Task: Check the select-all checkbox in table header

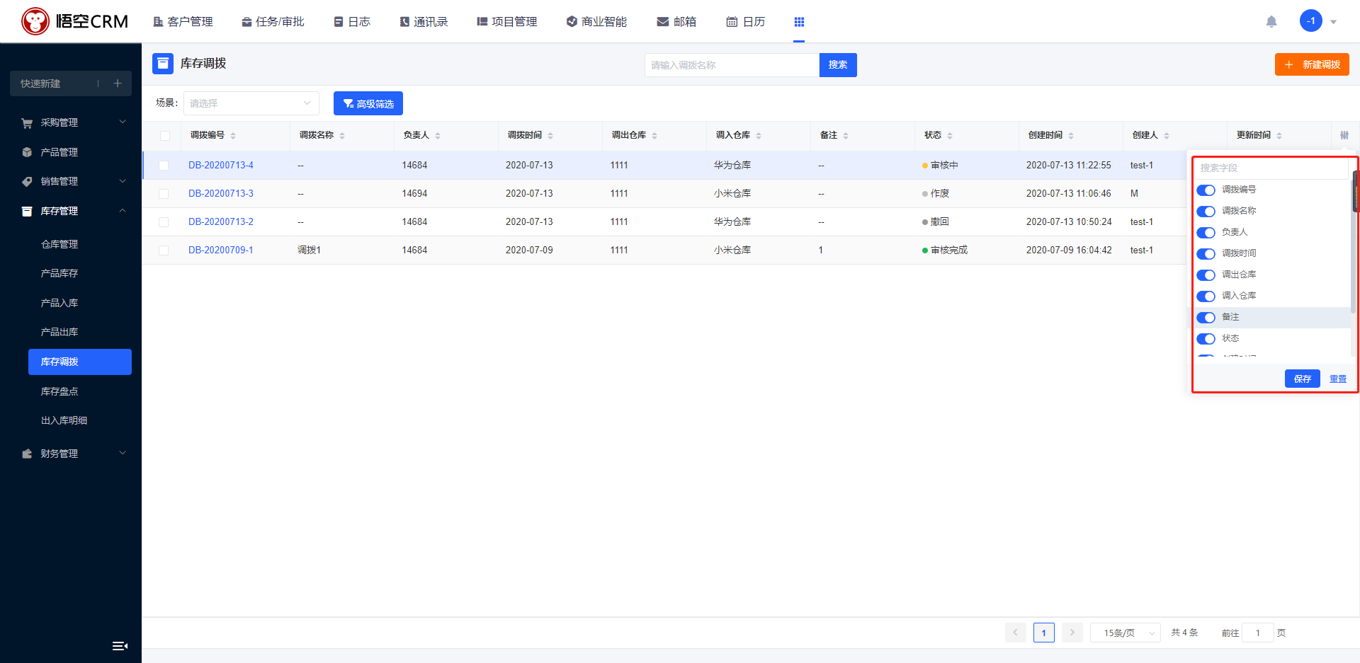Action: click(165, 136)
